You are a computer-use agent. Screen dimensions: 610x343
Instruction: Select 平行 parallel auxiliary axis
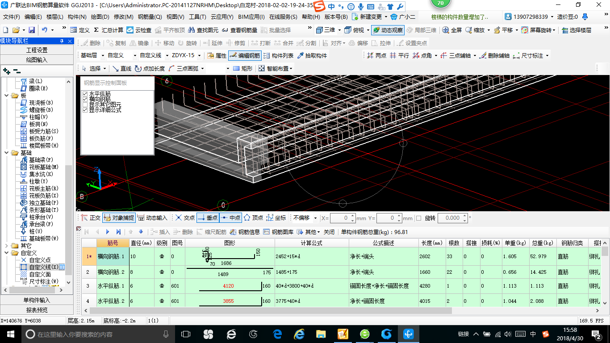coord(399,55)
